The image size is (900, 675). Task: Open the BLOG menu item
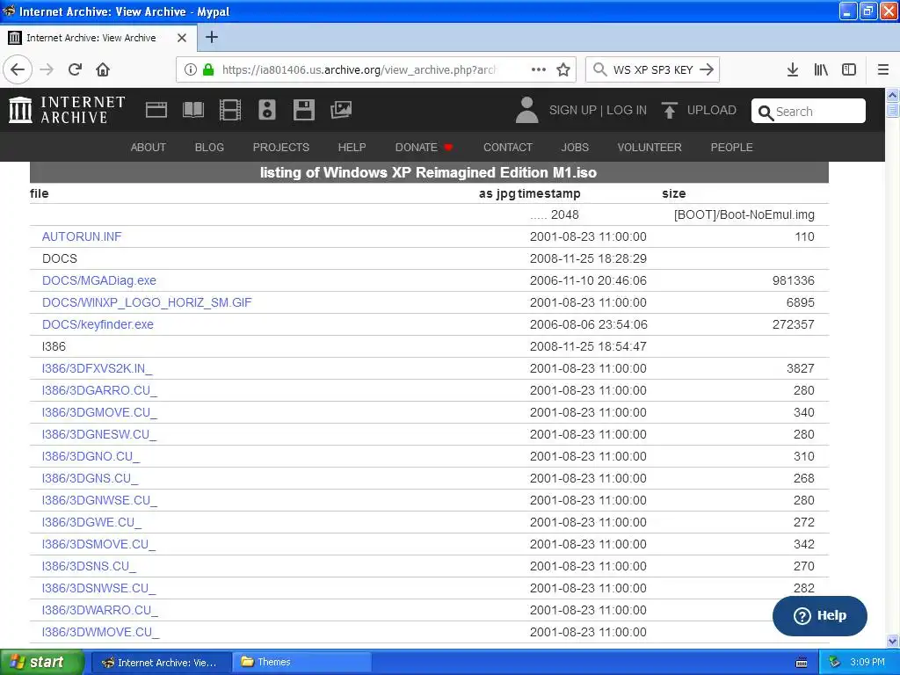209,148
